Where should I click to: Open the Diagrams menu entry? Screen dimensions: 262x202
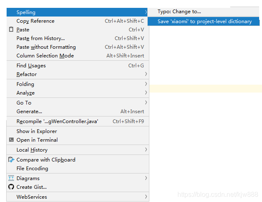(x=78, y=178)
